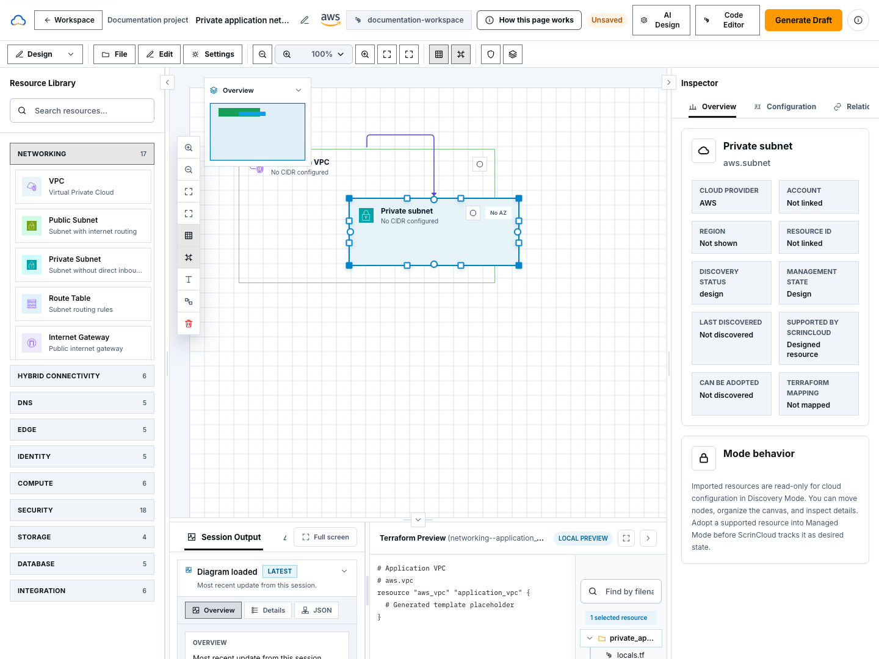This screenshot has height=659, width=879.
Task: Open the Design mode dropdown
Action: click(45, 54)
